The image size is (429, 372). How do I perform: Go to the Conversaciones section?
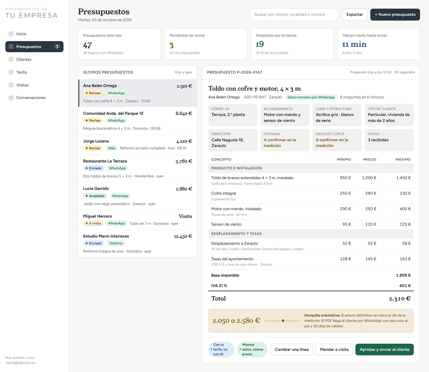pyautogui.click(x=34, y=98)
